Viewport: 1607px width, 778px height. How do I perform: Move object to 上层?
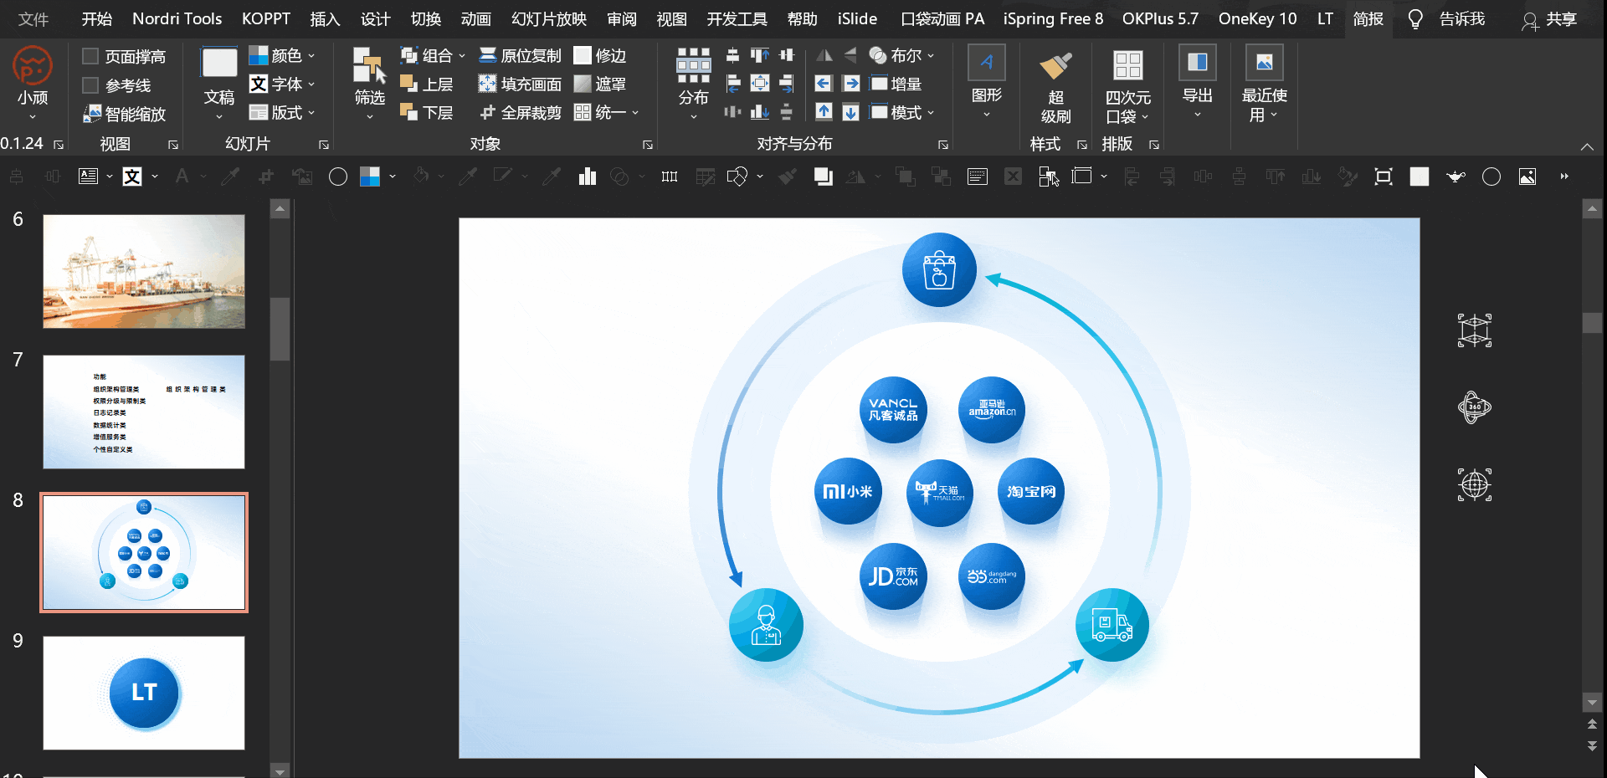point(427,84)
